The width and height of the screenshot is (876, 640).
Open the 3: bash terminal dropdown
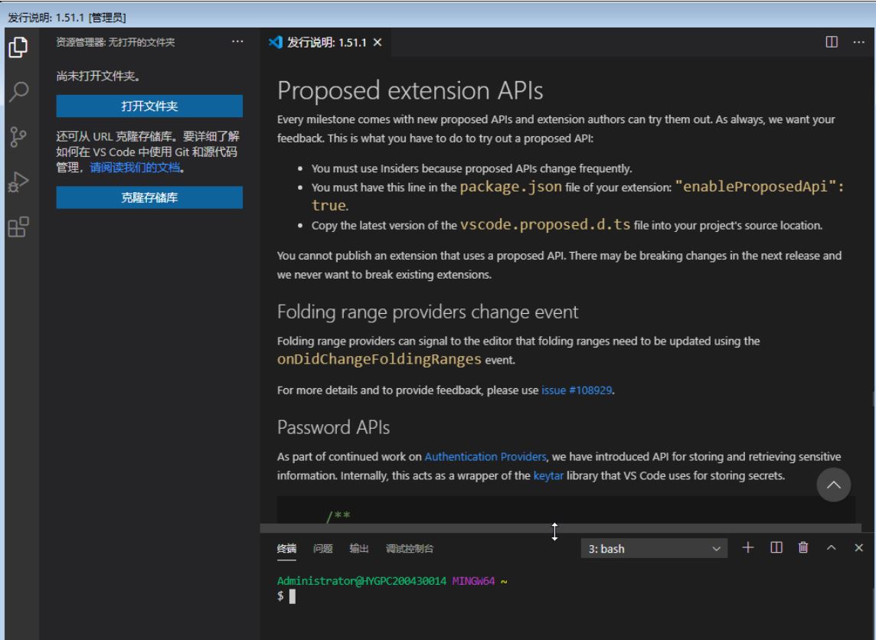pos(652,547)
